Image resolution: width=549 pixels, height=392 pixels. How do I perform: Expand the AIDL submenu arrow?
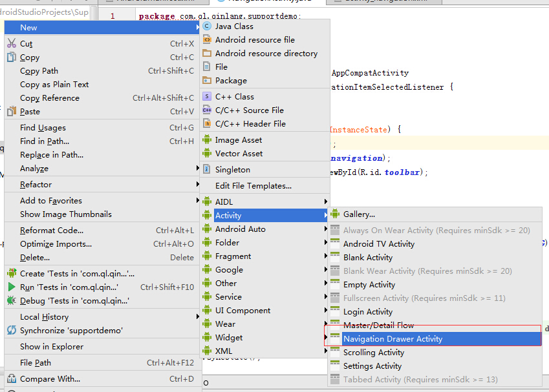(326, 201)
